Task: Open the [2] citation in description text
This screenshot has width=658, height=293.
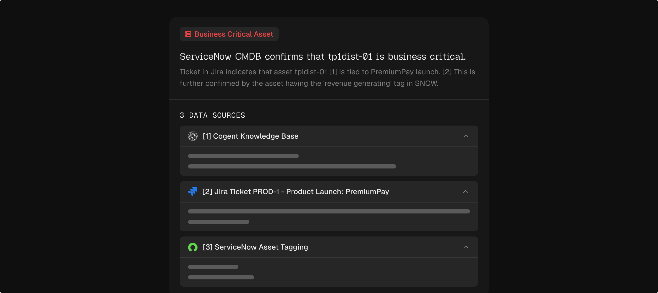Action: 447,72
